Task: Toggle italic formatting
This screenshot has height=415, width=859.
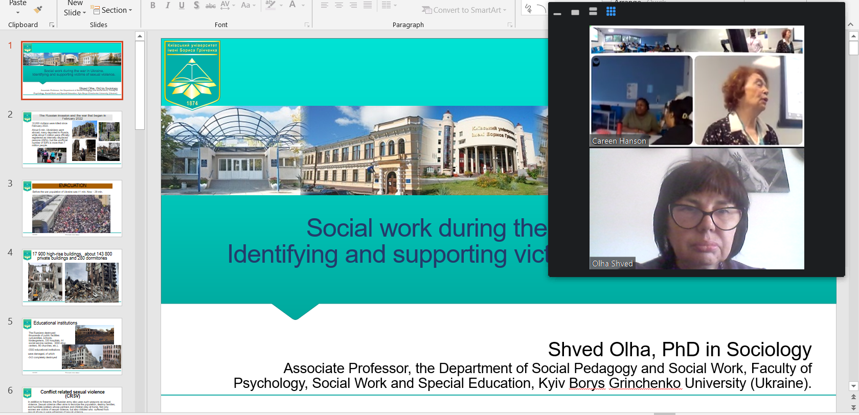Action: (x=167, y=6)
